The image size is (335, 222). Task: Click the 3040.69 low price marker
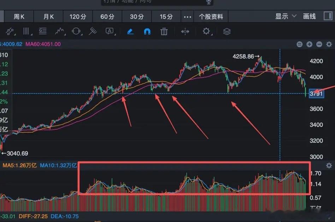coord(15,154)
